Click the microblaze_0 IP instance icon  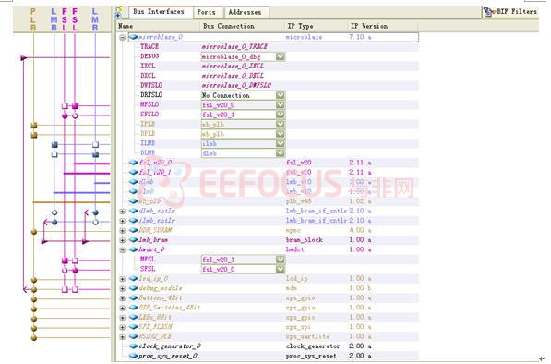tap(133, 37)
